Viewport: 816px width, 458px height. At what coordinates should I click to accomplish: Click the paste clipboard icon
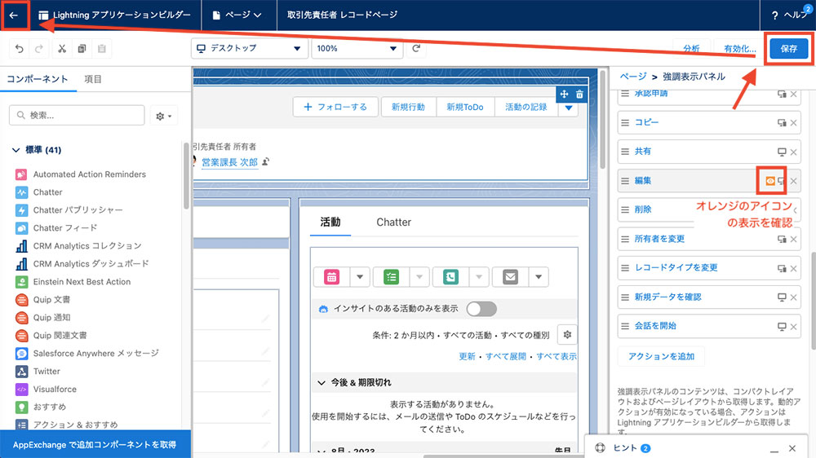(x=101, y=48)
